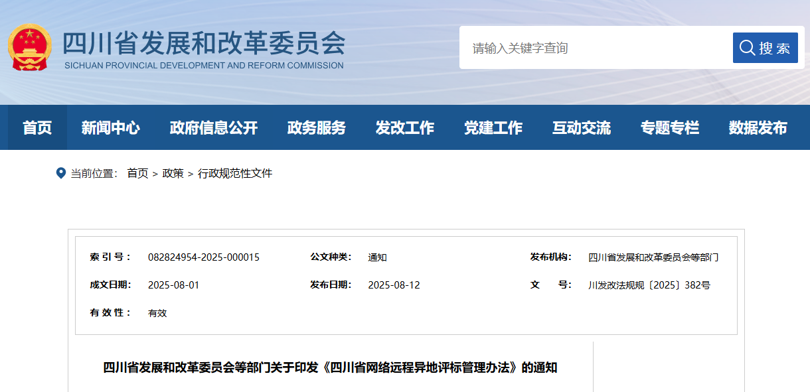The width and height of the screenshot is (810, 392).
Task: Click the Sichuan Development and Reform Commission banner logo
Action: (199, 46)
